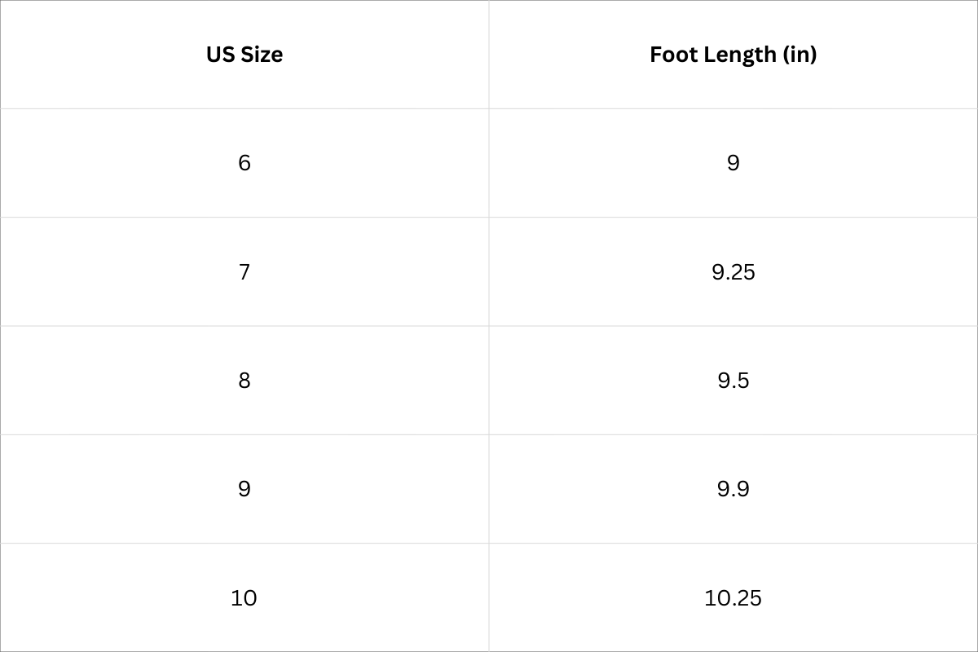
Task: Click the vertical divider between the column headers
Action: 489,55
